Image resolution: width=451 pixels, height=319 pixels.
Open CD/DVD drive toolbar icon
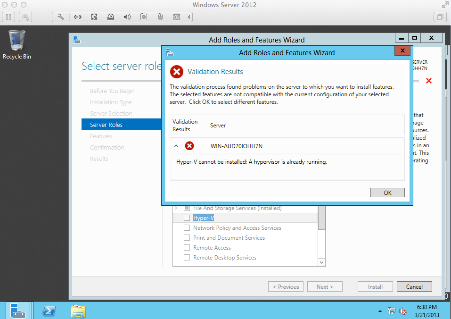111,17
